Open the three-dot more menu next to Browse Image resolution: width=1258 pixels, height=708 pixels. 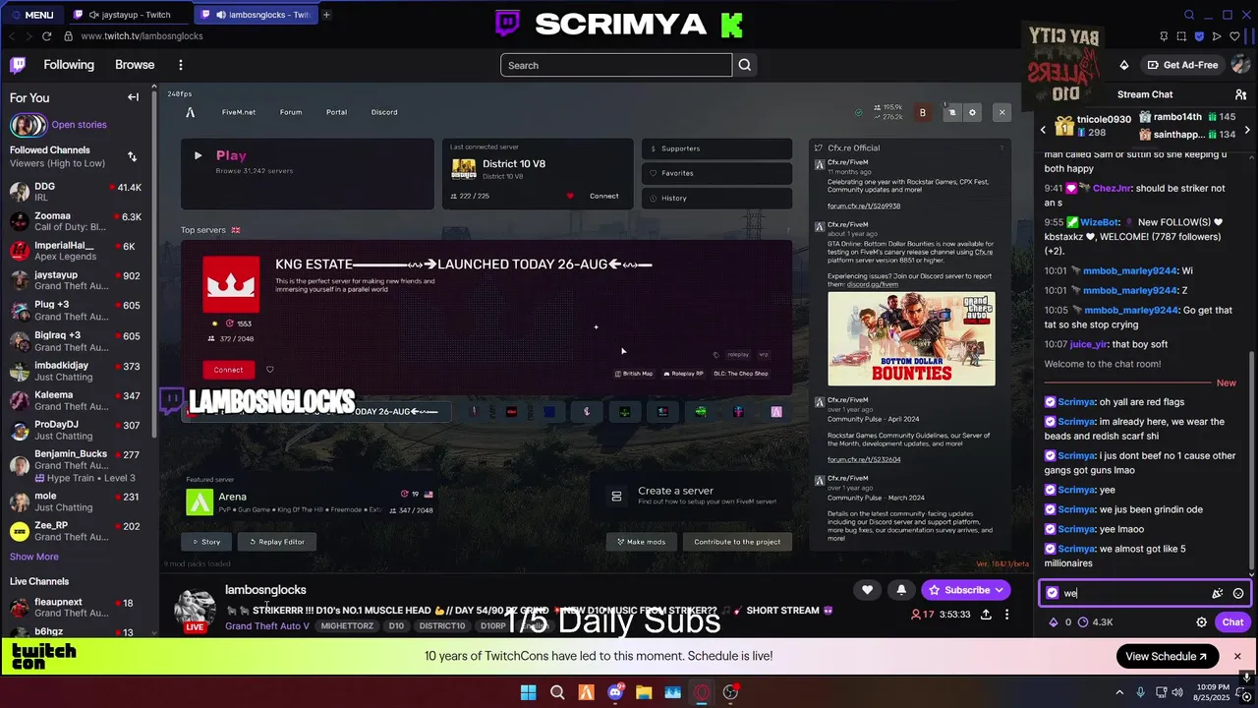[181, 65]
